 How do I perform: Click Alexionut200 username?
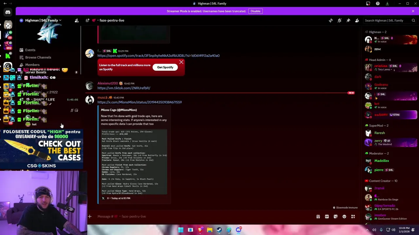point(108,84)
